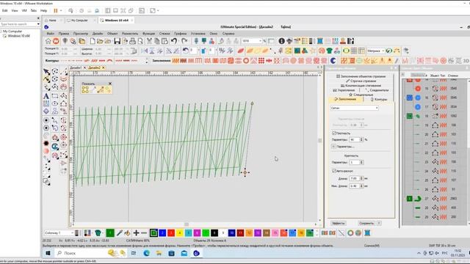The height and width of the screenshot is (264, 470).
Task: Click the Open folder icon
Action: click(100, 41)
